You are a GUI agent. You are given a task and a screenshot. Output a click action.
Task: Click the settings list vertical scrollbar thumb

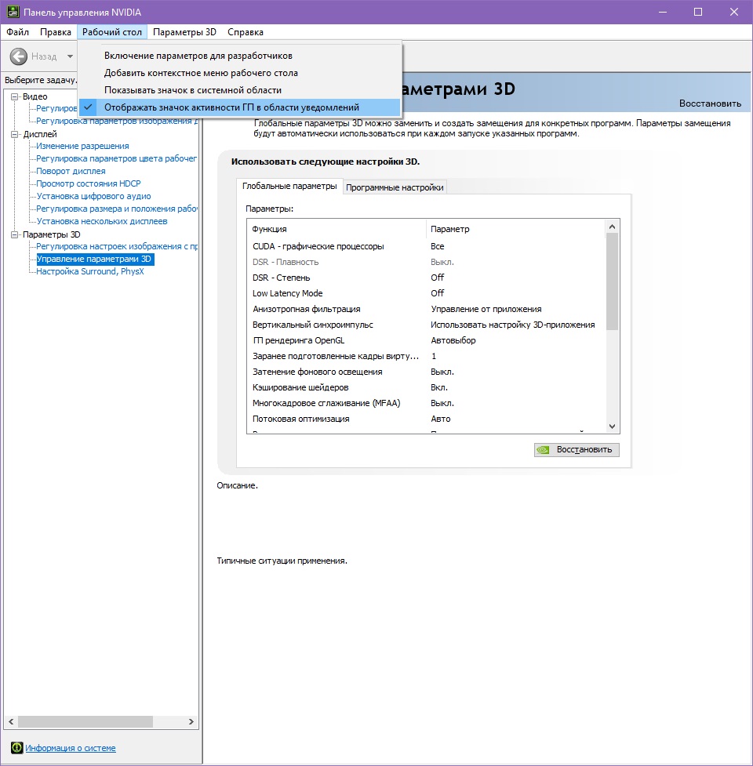coord(613,282)
